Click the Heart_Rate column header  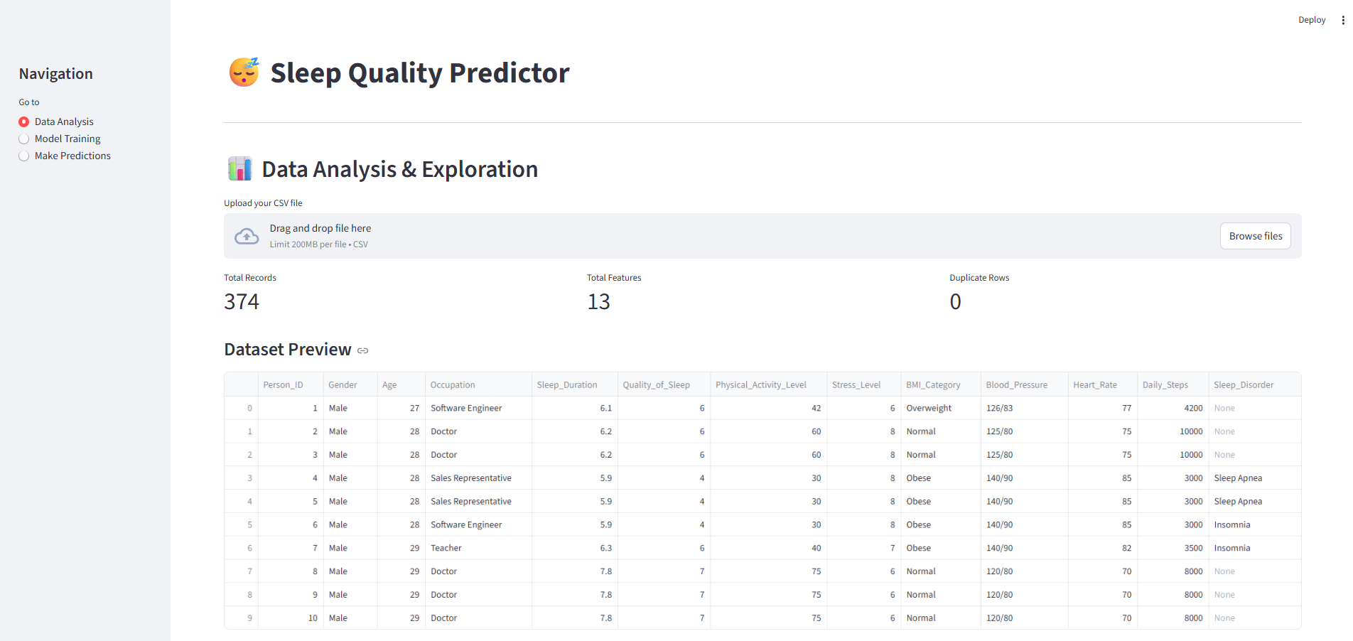(1094, 384)
